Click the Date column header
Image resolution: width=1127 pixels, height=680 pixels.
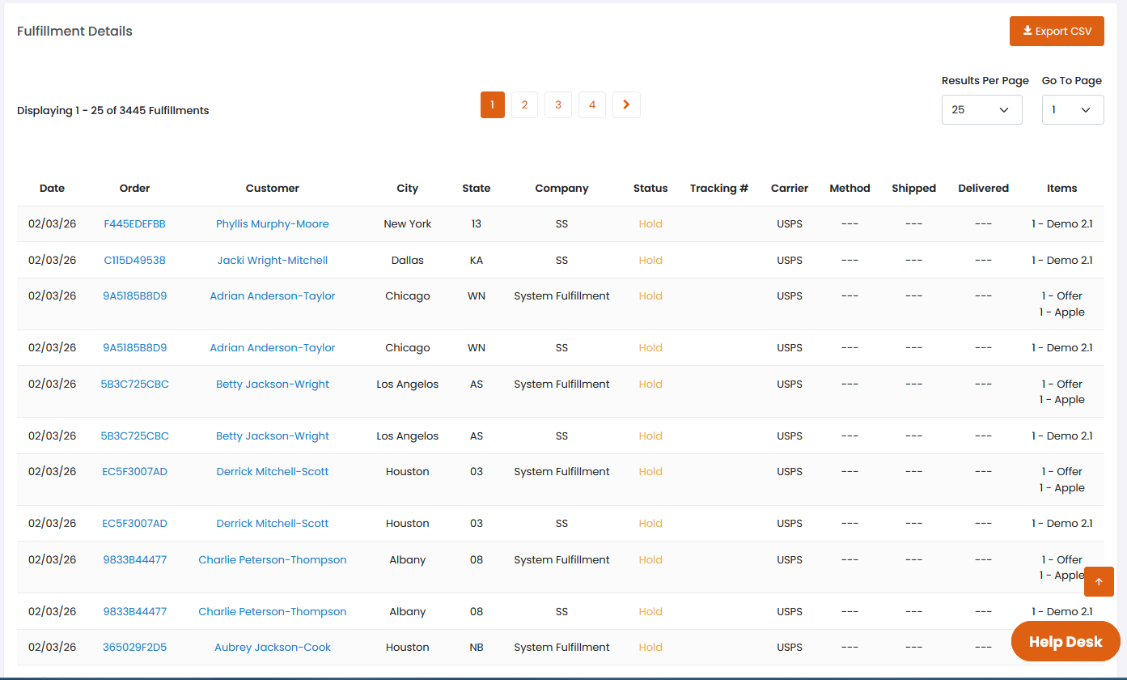click(52, 189)
